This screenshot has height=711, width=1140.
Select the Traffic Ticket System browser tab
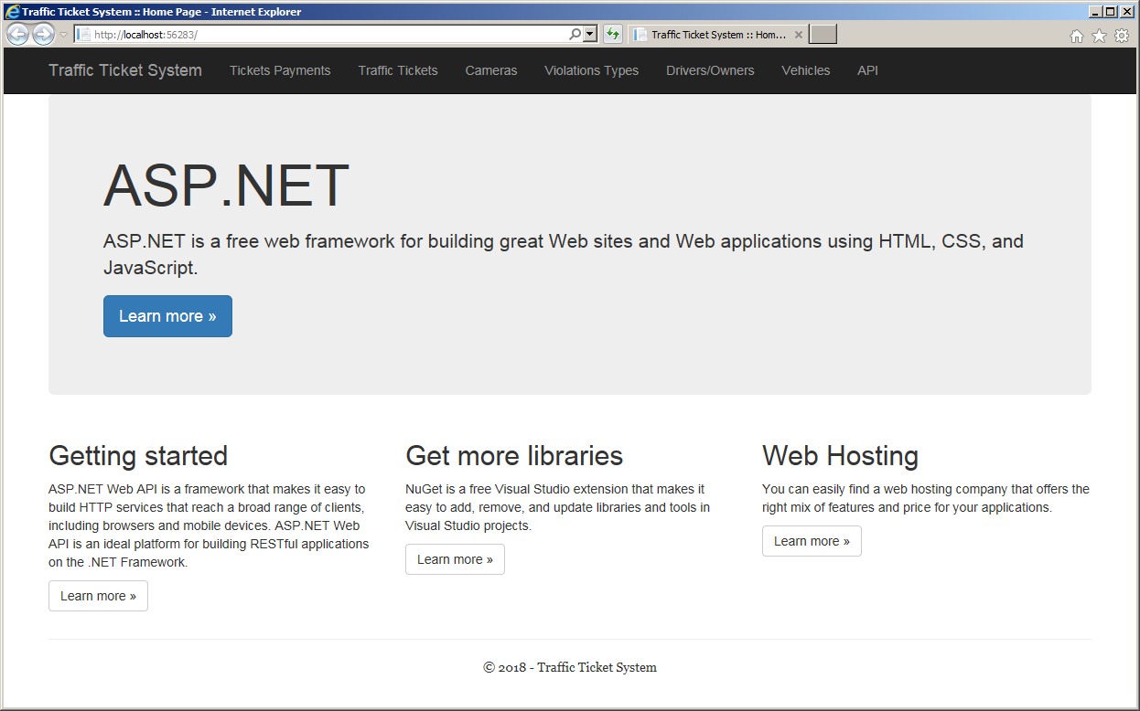tap(716, 35)
